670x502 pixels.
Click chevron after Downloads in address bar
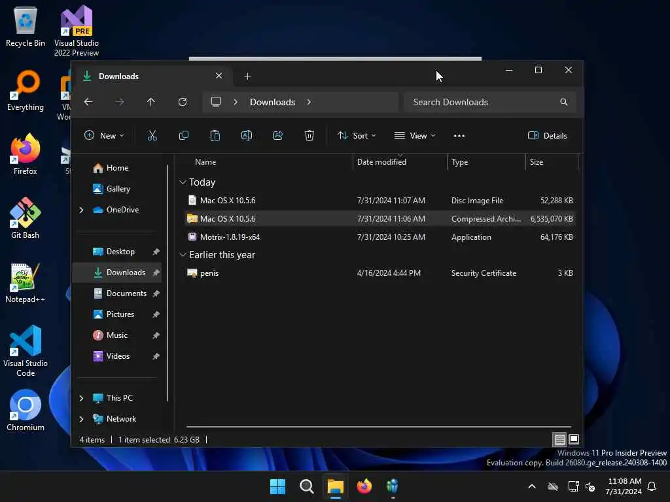[309, 102]
